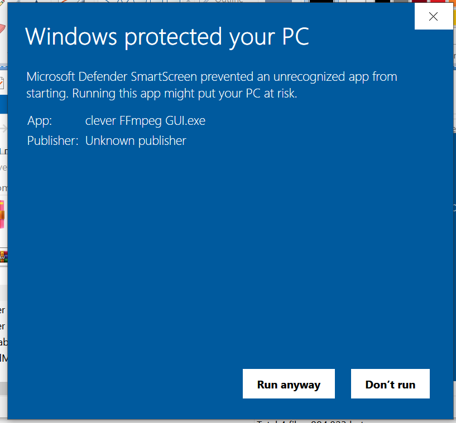
Task: Click the Windows protected your PC heading
Action: tap(167, 37)
